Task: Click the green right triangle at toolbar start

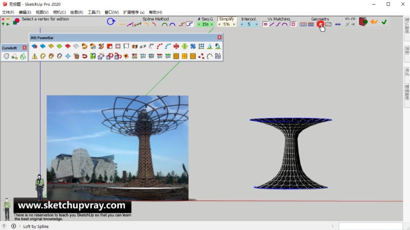Action: coord(8,24)
